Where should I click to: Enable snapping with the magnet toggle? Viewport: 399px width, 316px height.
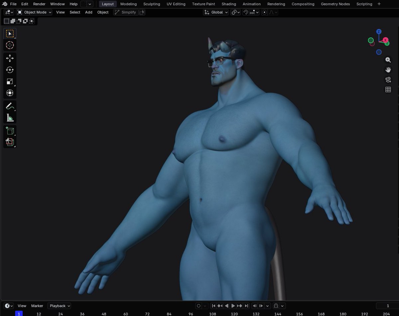245,12
